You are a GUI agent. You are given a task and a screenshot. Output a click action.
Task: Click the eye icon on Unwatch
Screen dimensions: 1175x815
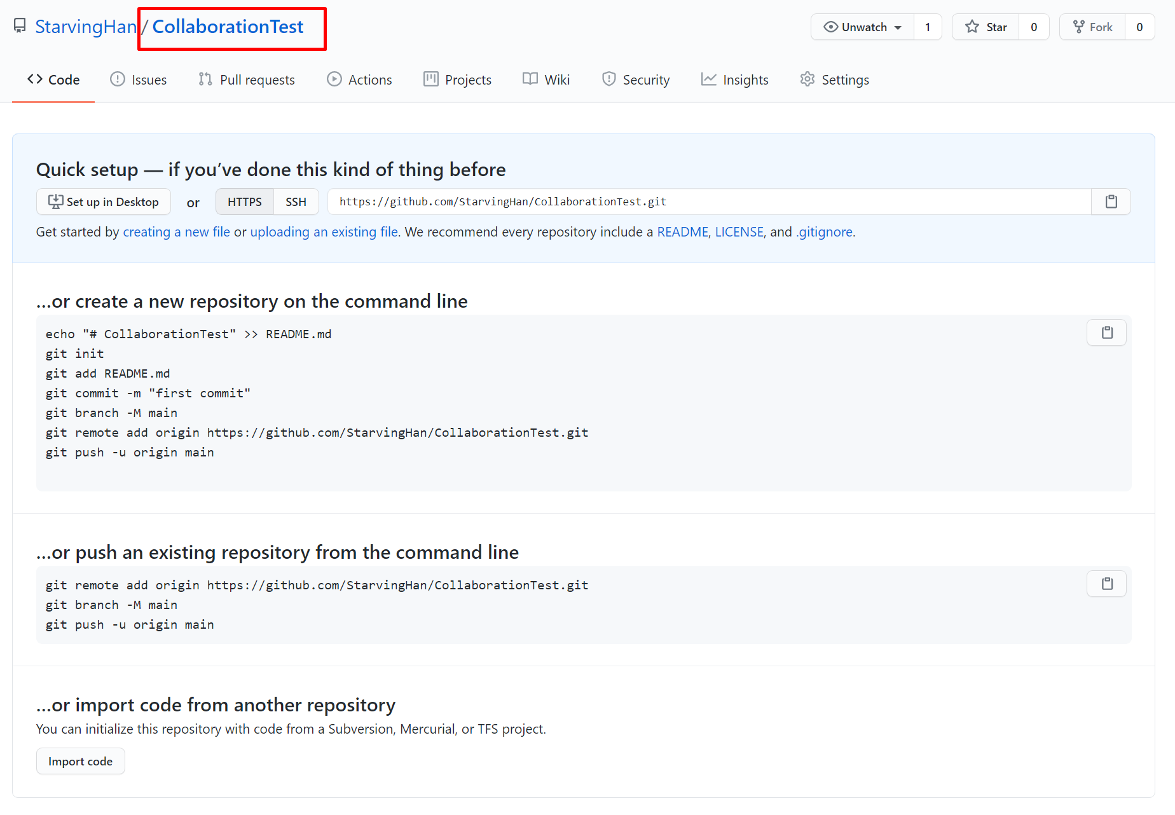(830, 27)
